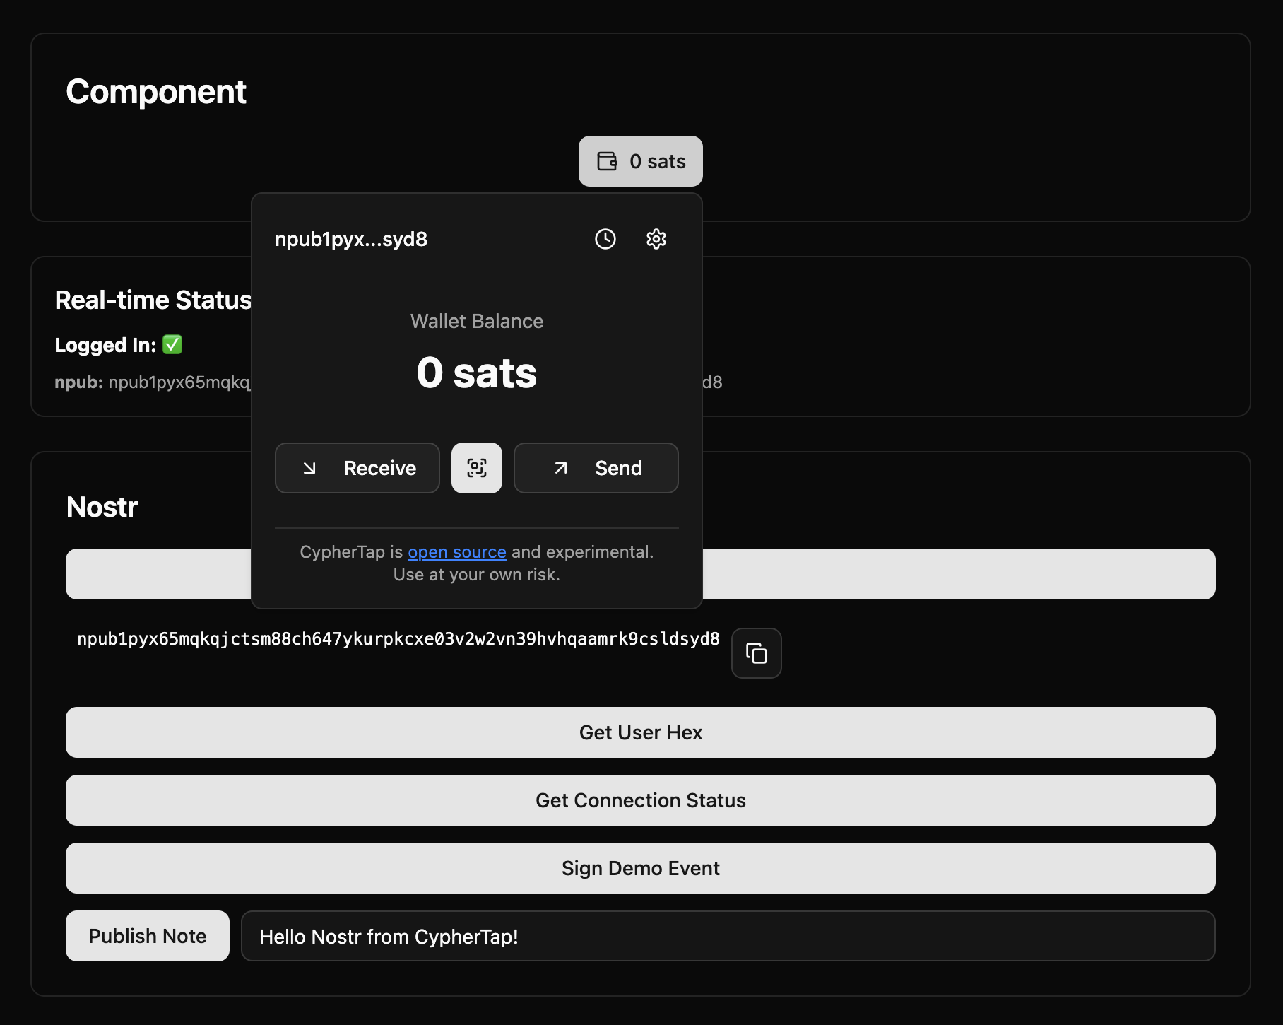This screenshot has height=1025, width=1283.
Task: Copy the npub key with copy icon
Action: pyautogui.click(x=756, y=653)
